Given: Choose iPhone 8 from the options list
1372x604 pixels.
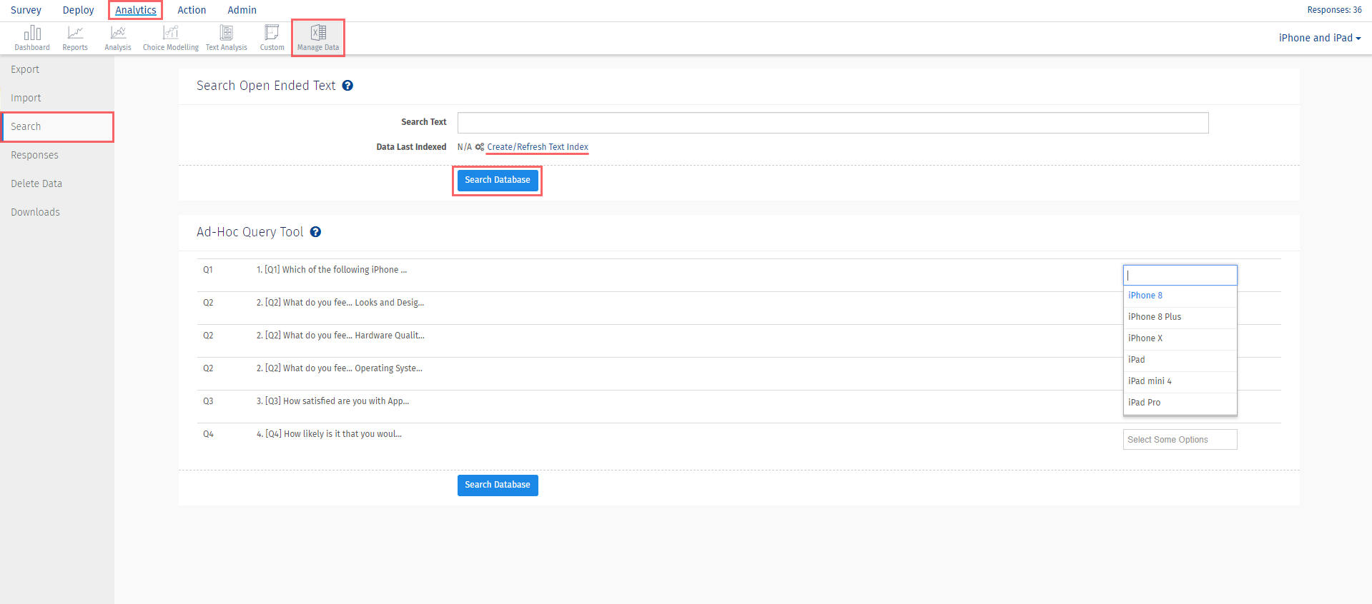Looking at the screenshot, I should pyautogui.click(x=1180, y=296).
